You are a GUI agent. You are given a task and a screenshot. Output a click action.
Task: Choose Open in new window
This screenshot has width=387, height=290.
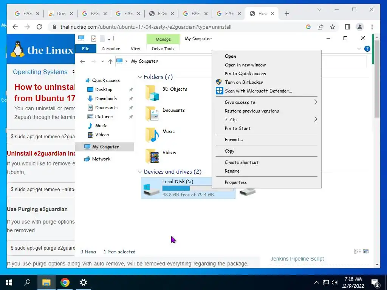[266, 65]
